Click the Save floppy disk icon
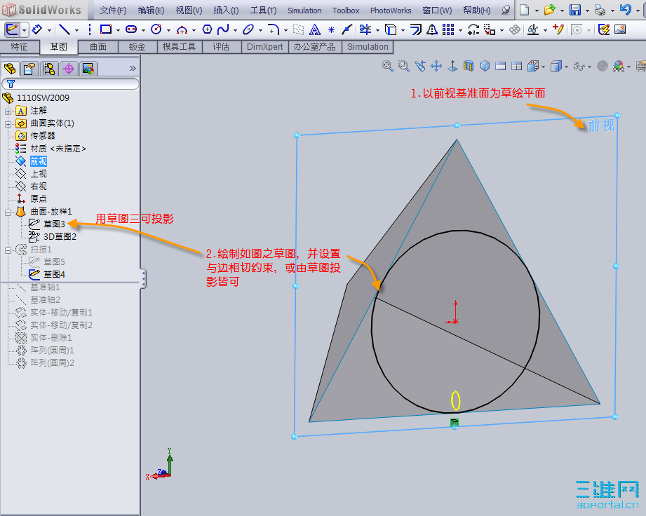This screenshot has height=516, width=646. (x=574, y=10)
